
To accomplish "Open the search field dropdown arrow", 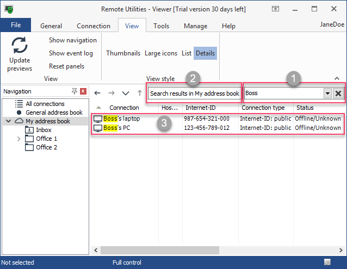I will [x=327, y=93].
